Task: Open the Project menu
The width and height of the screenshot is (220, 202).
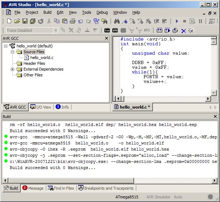Action: point(32,12)
